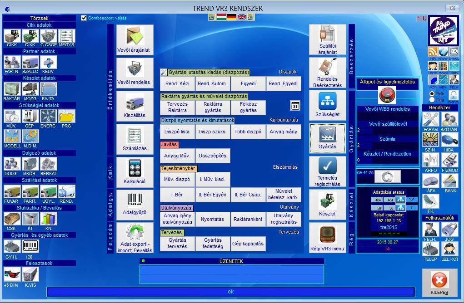Open the Régi VR3 menü group

[x=327, y=238]
